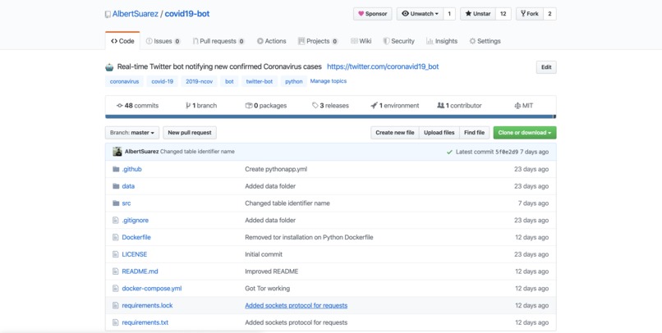This screenshot has height=333, width=662.
Task: Click the blue language bar
Action: point(329,116)
